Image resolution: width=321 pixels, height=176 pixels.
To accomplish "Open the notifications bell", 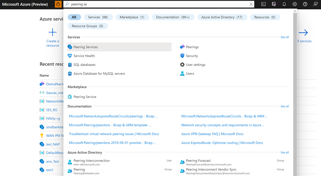I will point(284,4).
